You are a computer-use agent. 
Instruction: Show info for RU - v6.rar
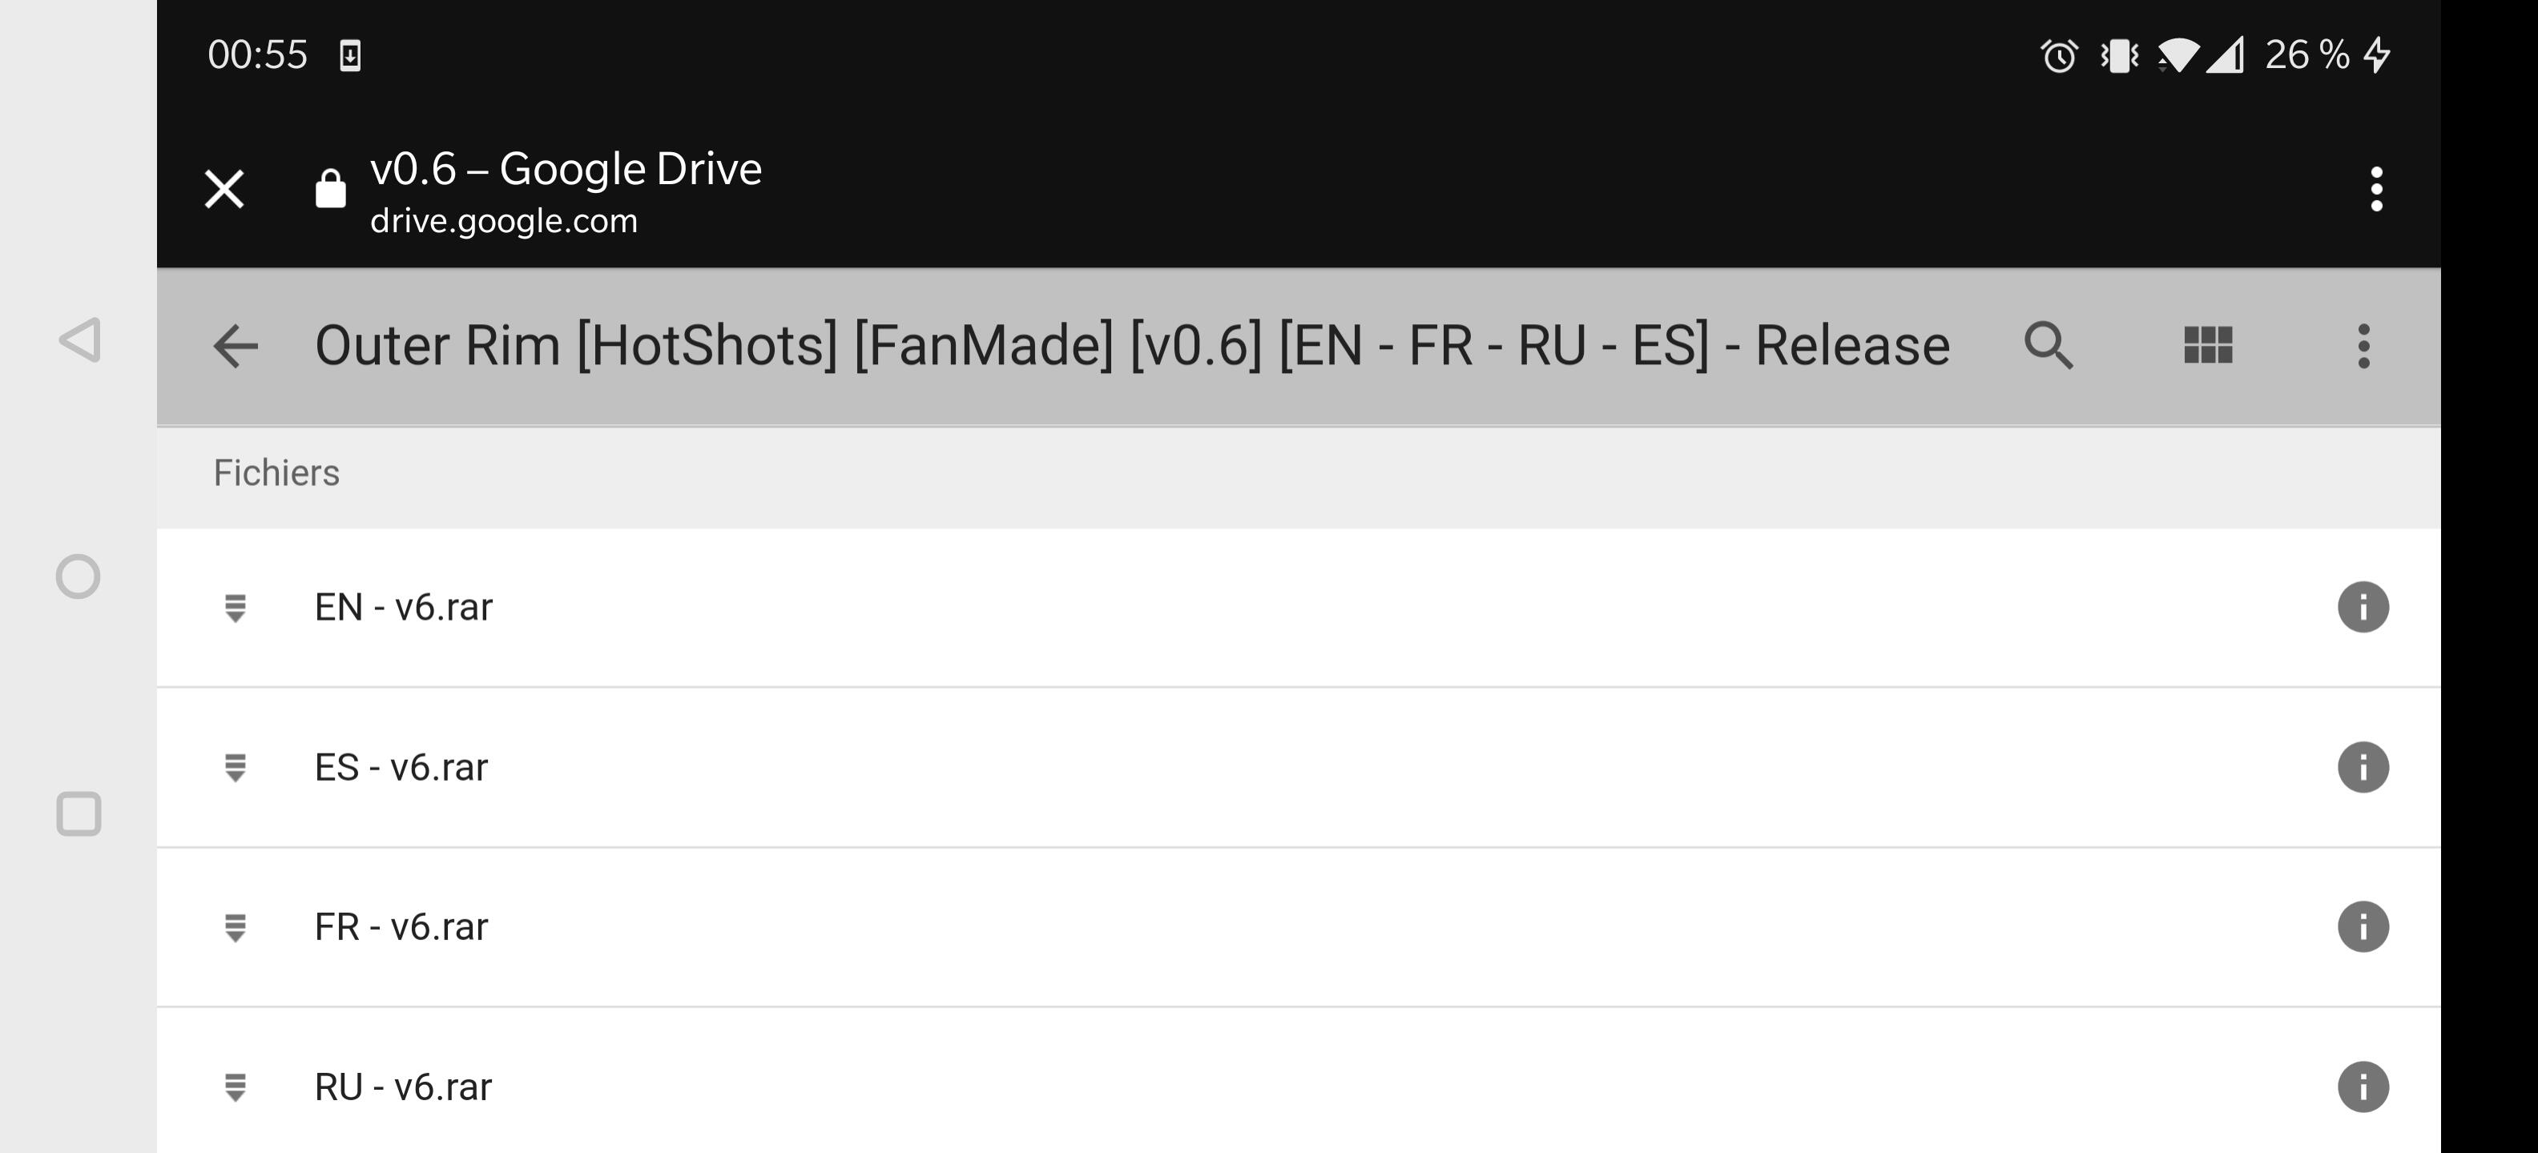coord(2363,1087)
